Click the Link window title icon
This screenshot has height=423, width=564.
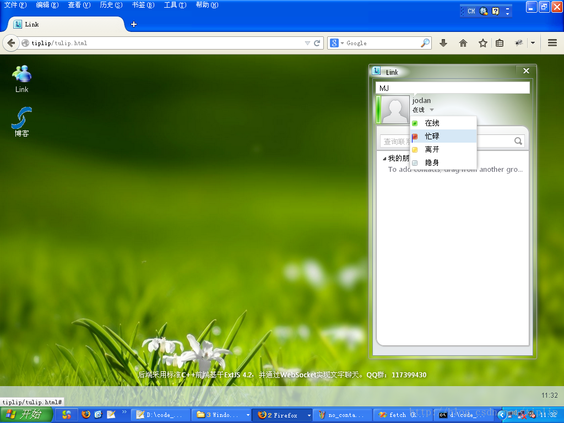376,71
